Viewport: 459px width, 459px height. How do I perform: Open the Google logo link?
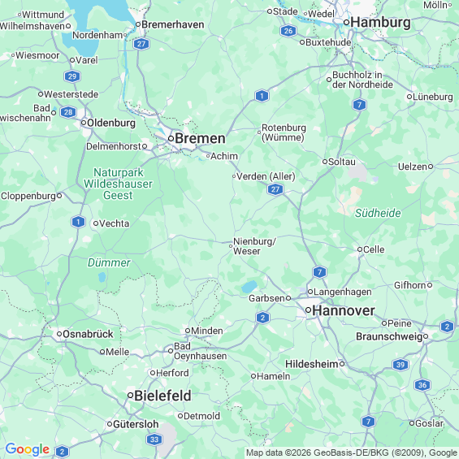28,449
